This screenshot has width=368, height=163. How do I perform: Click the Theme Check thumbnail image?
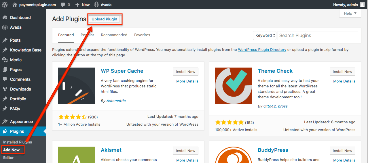coord(234,86)
